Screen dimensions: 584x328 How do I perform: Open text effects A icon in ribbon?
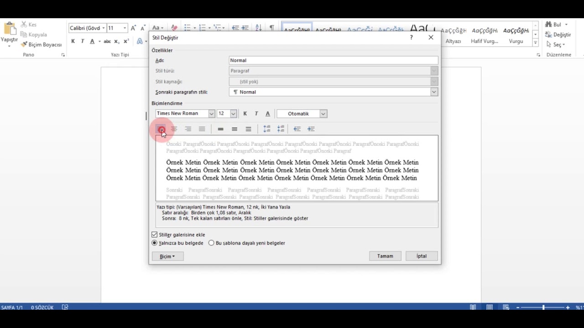click(x=140, y=41)
